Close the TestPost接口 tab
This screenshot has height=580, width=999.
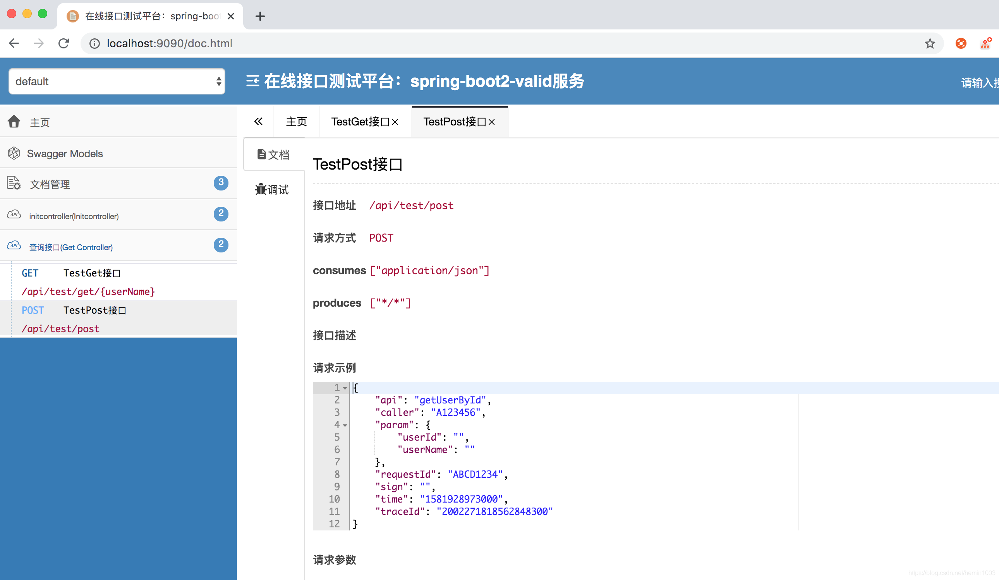[492, 122]
